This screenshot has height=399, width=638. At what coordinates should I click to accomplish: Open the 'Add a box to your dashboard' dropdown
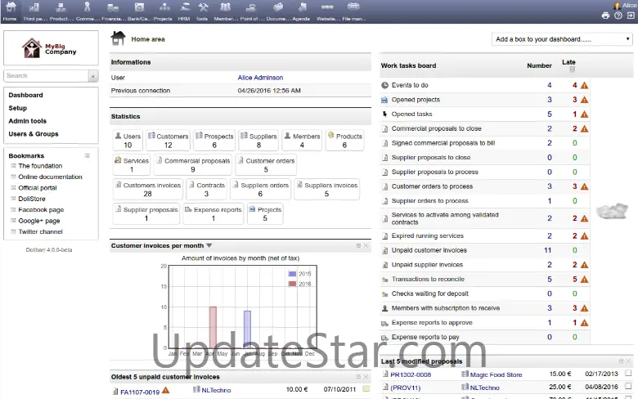click(x=562, y=39)
